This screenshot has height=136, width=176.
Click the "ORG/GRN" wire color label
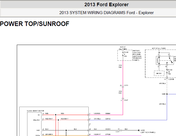pyautogui.click(x=49, y=134)
